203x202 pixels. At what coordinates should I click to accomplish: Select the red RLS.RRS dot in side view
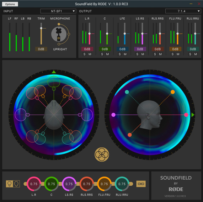point(130,135)
